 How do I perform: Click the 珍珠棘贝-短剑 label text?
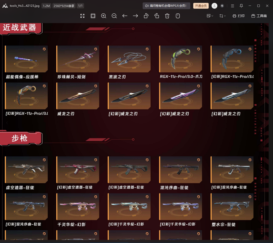[71, 77]
